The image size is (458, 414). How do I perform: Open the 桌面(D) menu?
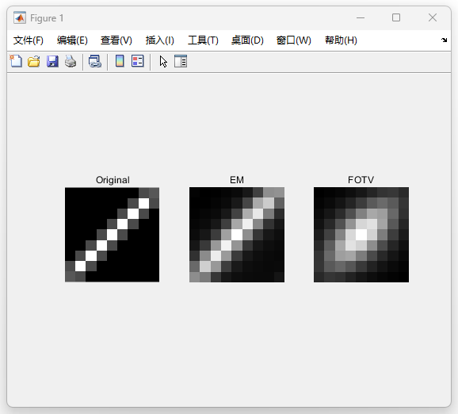(x=247, y=40)
